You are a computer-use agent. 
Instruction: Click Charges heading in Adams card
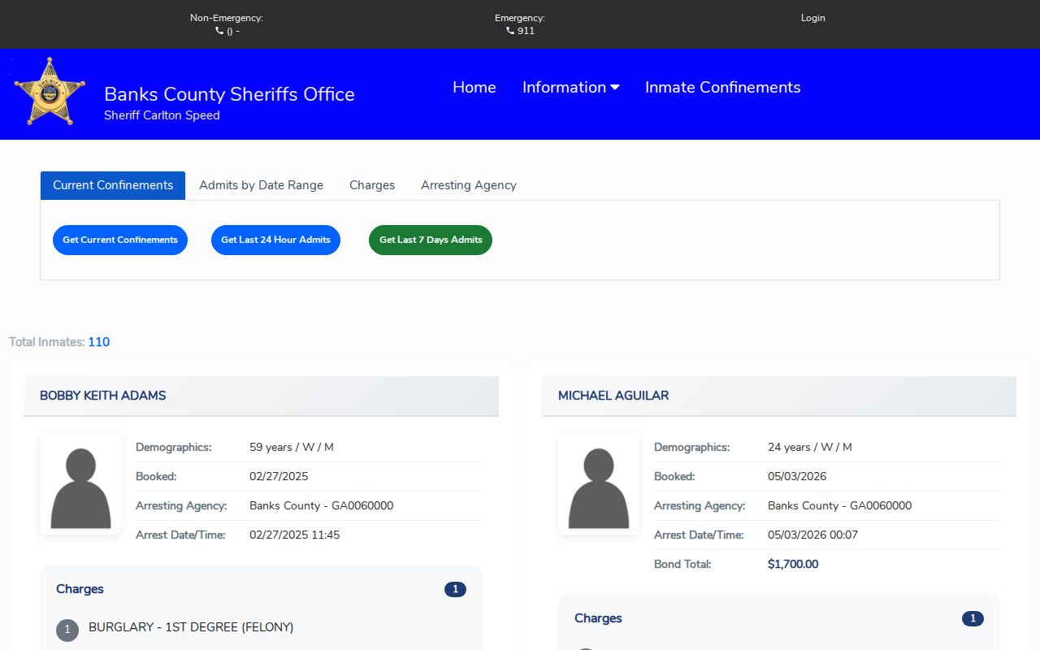coord(80,589)
